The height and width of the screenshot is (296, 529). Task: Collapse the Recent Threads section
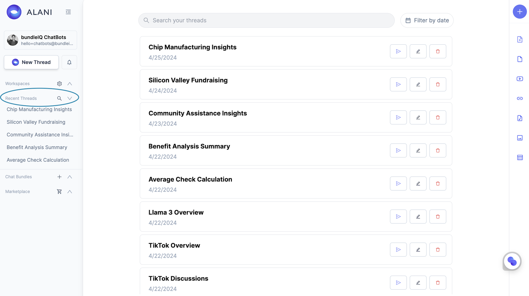pyautogui.click(x=69, y=98)
